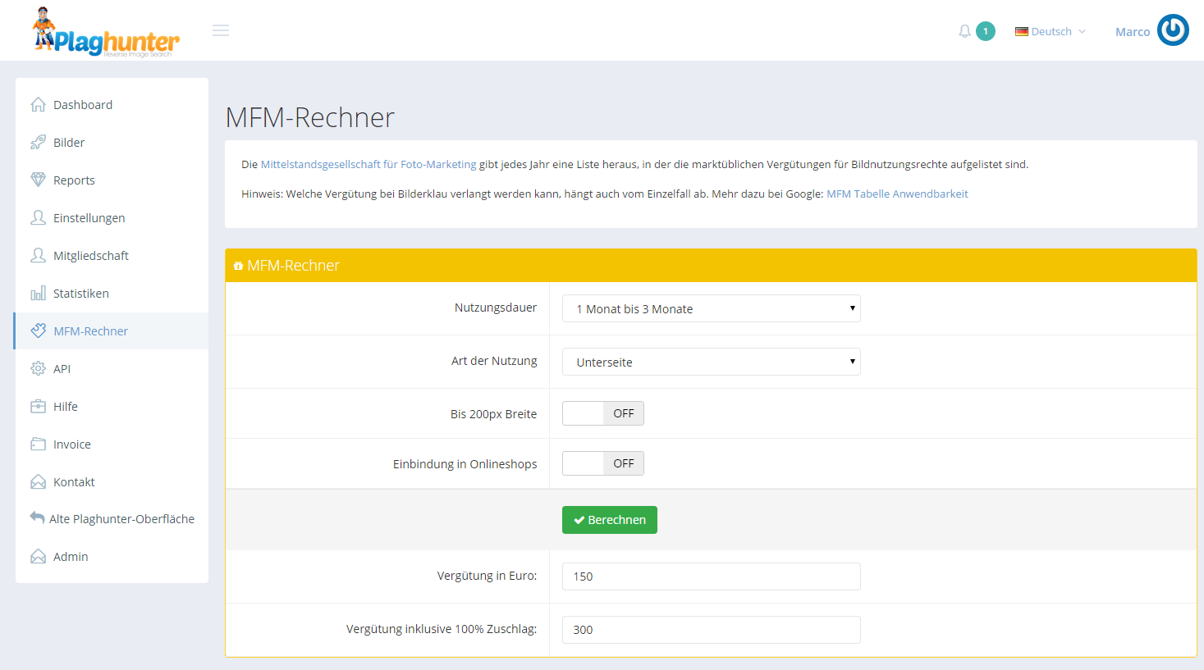Open Mitgliedschaft in the sidebar
Viewport: 1204px width, 670px height.
coord(112,255)
